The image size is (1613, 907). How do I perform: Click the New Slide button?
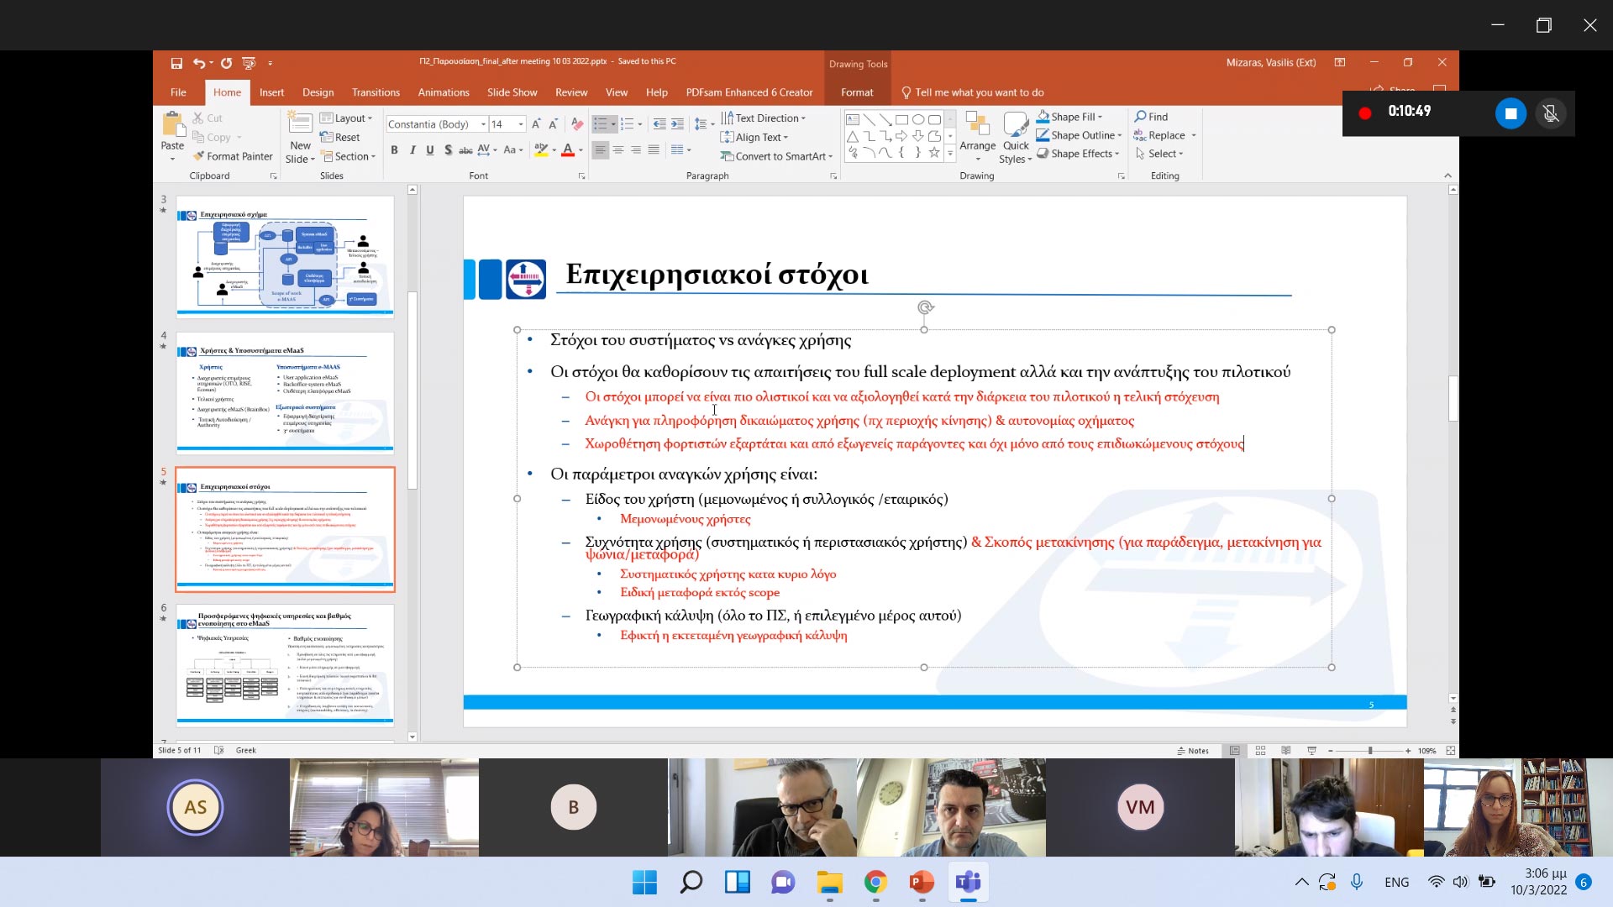(300, 138)
